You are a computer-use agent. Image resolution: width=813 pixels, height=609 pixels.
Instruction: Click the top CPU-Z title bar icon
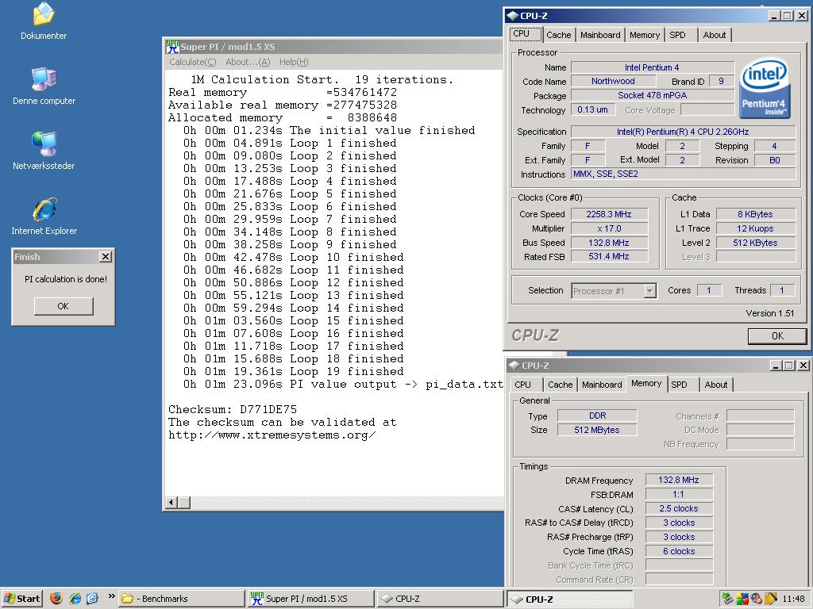point(513,16)
